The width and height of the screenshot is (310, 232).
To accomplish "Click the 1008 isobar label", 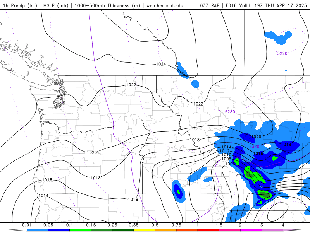I will [x=226, y=159].
